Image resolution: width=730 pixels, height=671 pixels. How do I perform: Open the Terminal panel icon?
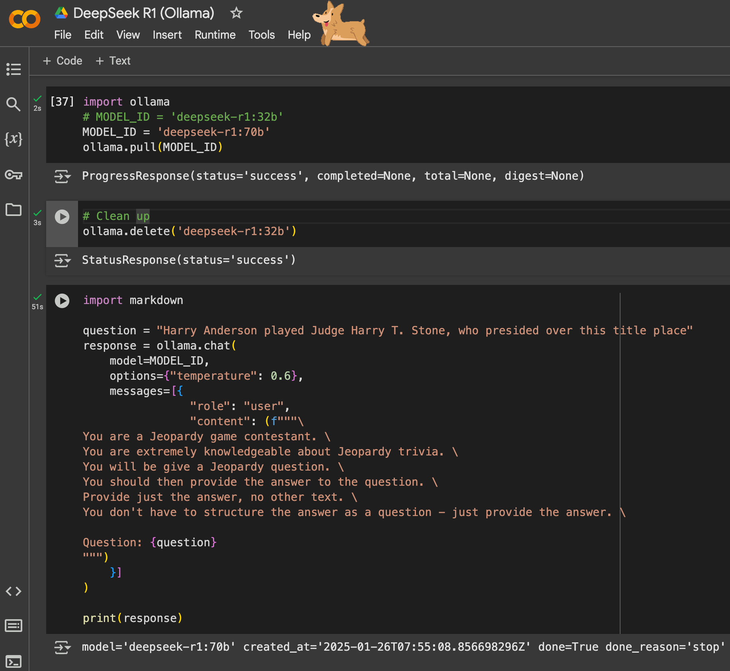pyautogui.click(x=14, y=661)
